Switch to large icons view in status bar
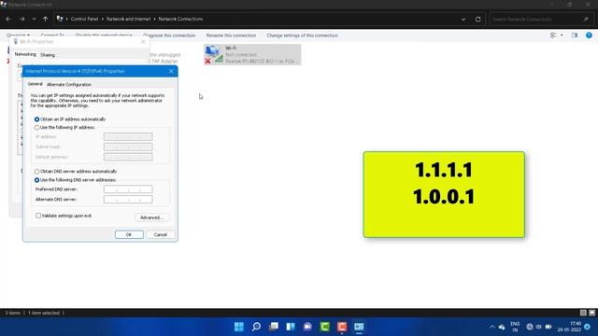Screen dimensions: 598x336 pos(591,313)
